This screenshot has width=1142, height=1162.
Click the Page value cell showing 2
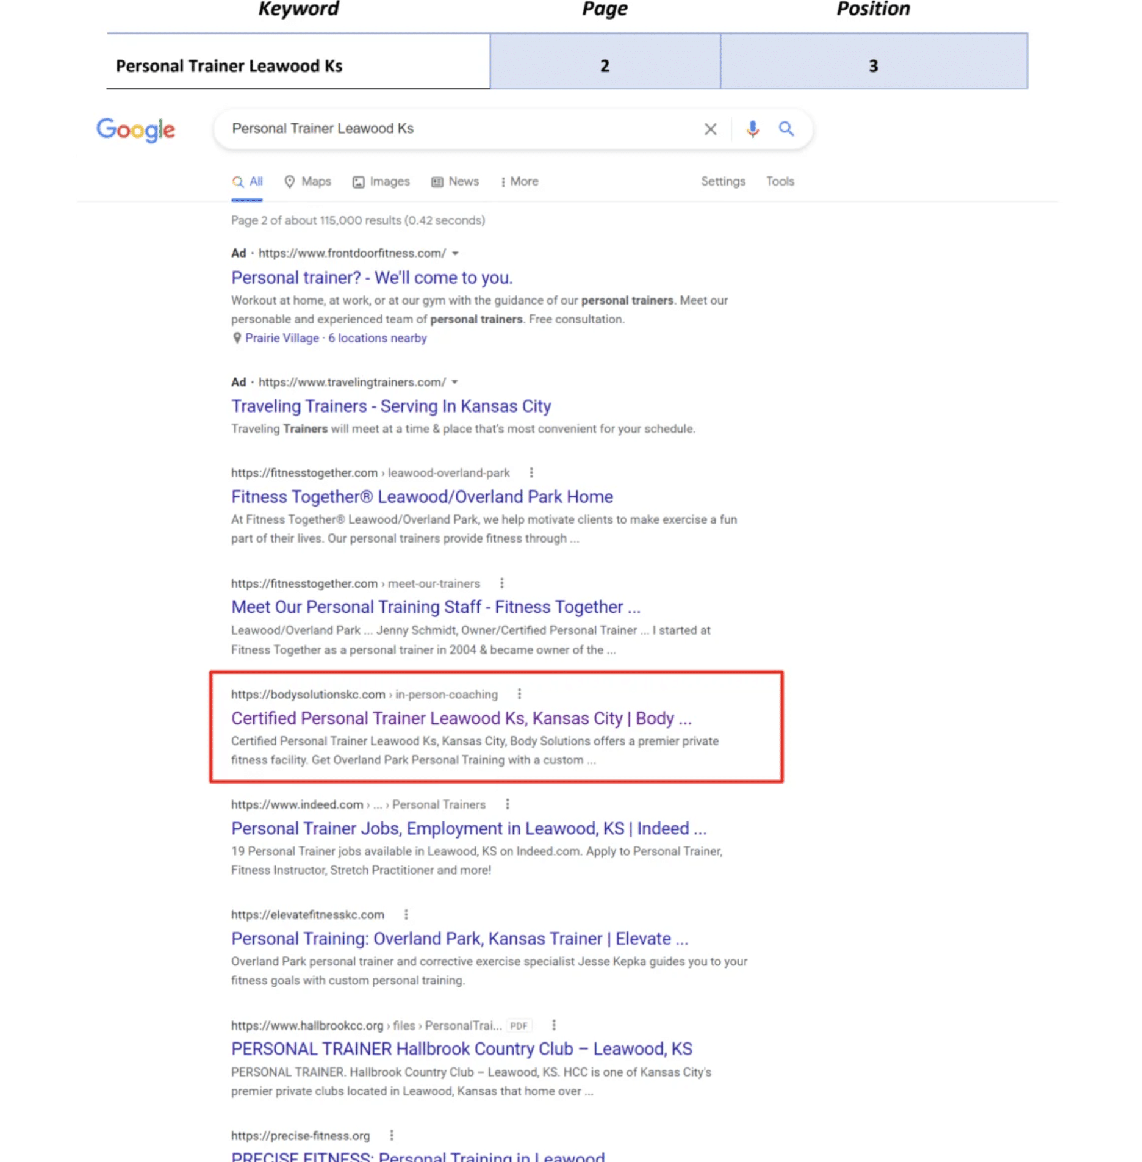click(x=605, y=61)
